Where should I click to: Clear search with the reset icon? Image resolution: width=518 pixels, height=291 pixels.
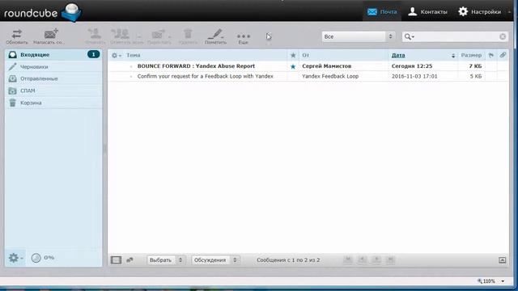click(503, 36)
